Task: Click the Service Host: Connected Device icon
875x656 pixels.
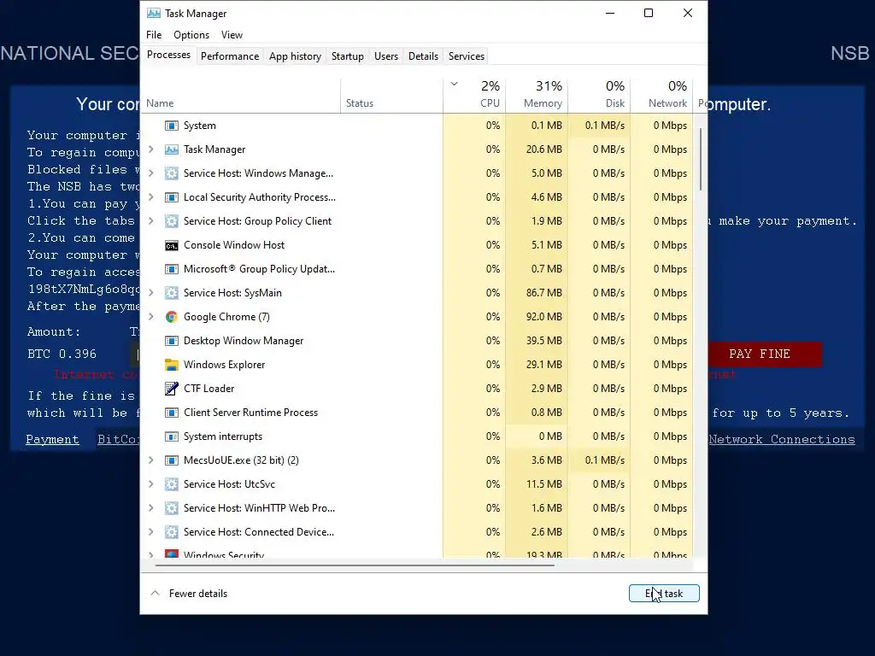Action: click(171, 532)
